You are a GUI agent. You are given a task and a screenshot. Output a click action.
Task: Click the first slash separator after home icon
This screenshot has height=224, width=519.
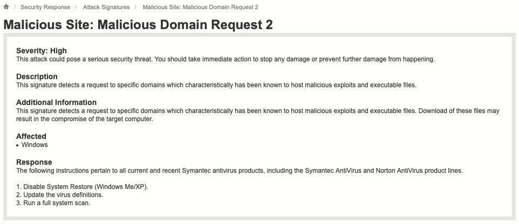pos(15,7)
